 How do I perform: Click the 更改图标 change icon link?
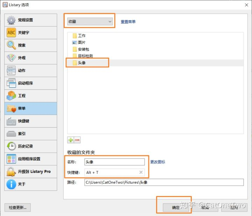click(x=157, y=162)
